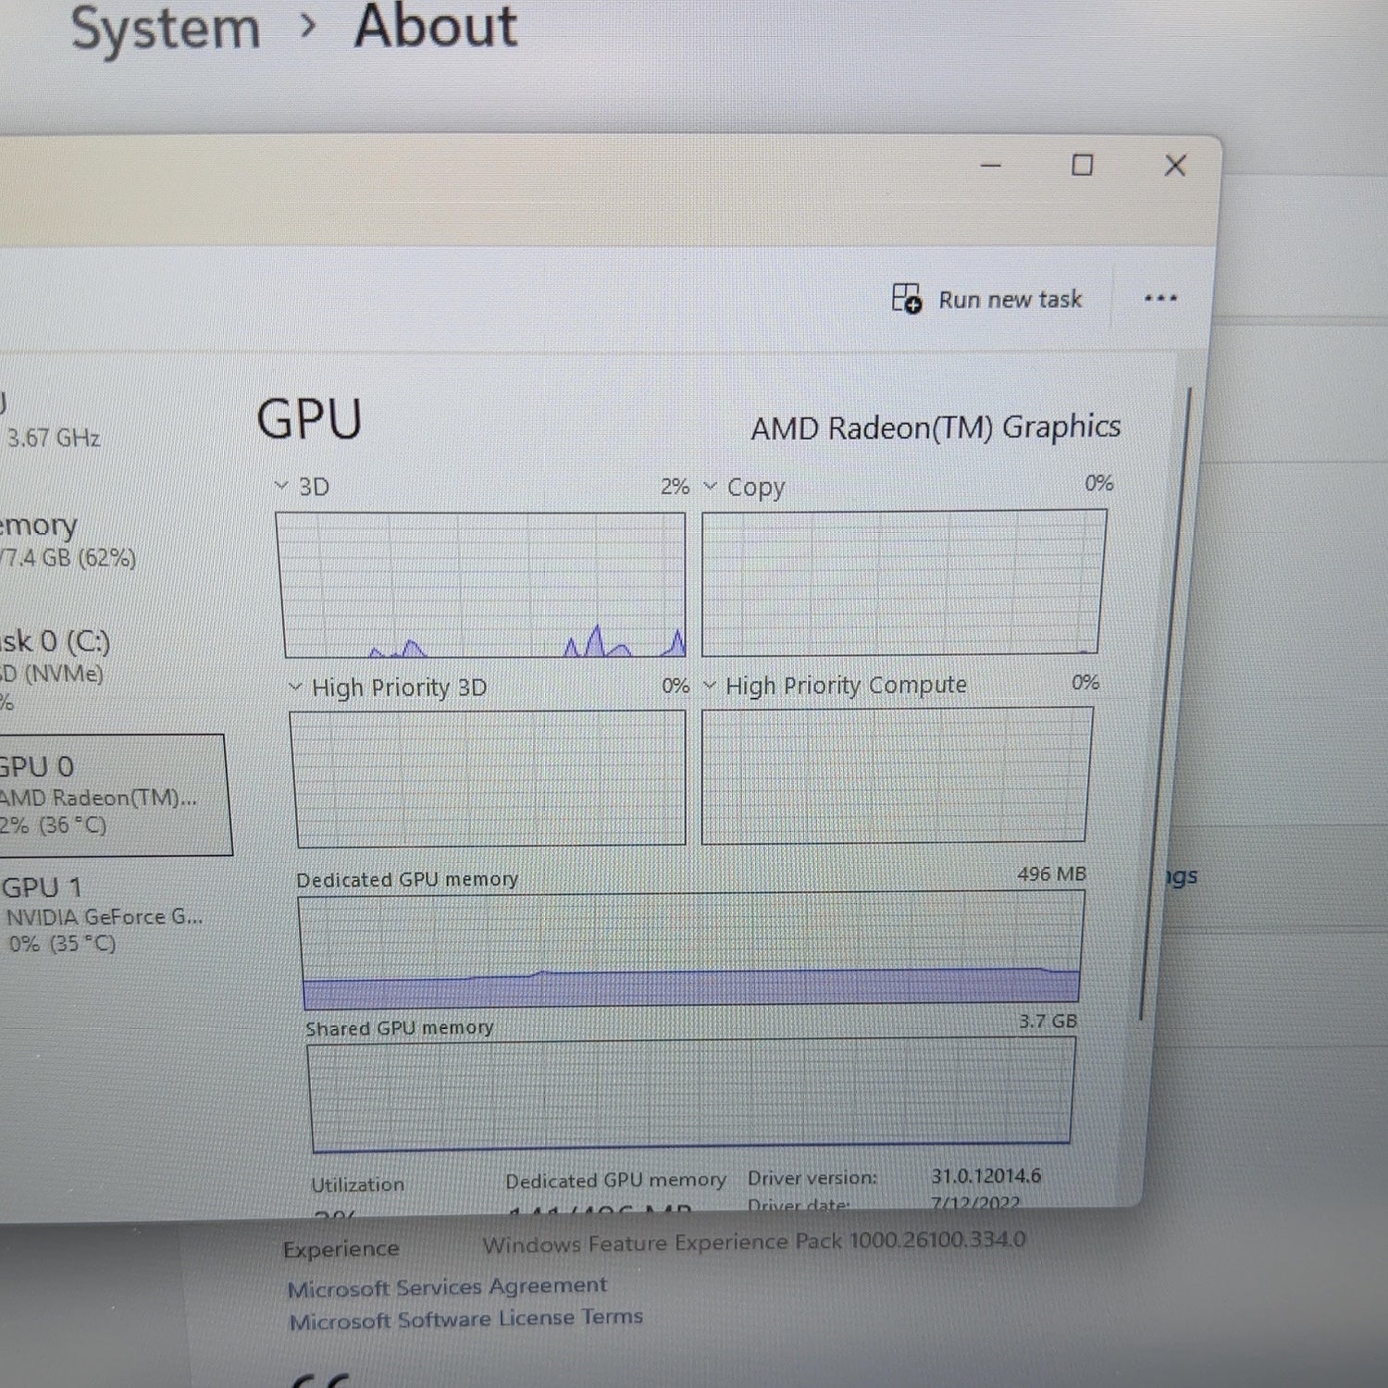
Task: Click the 3.7 GB shared memory value
Action: [1047, 1022]
